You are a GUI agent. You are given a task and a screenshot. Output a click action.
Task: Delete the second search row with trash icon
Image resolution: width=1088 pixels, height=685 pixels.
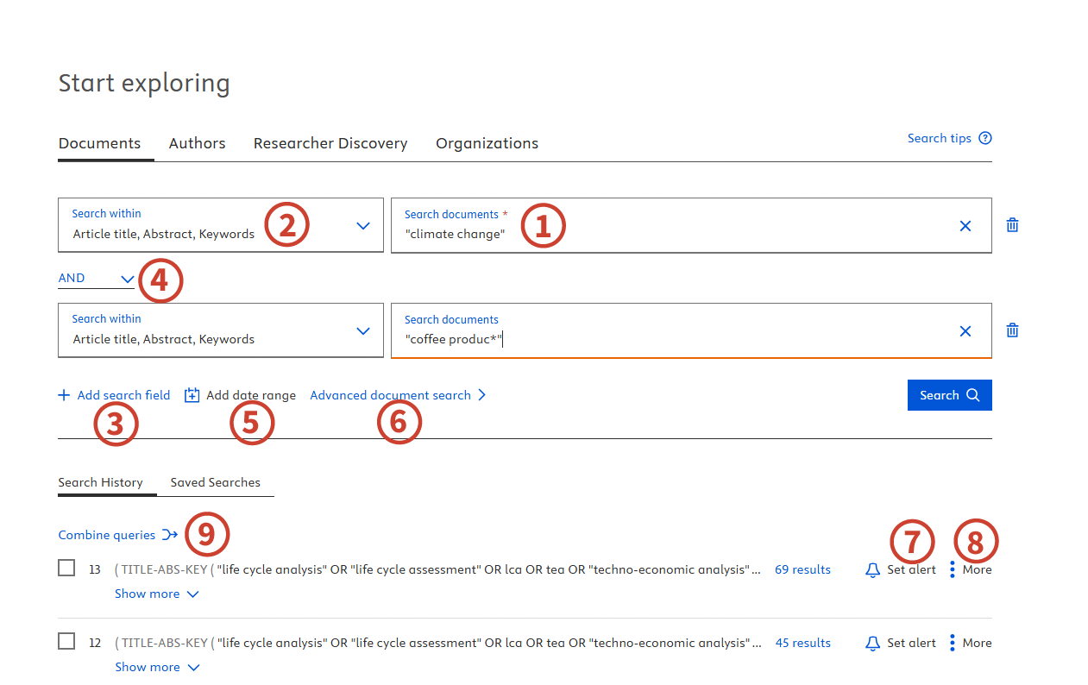click(x=1013, y=330)
